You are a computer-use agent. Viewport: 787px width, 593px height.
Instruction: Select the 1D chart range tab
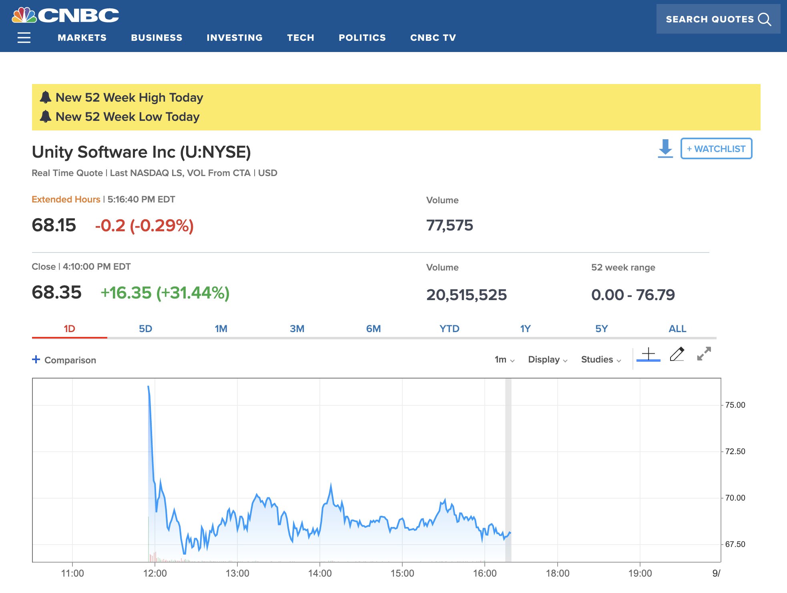(x=70, y=329)
